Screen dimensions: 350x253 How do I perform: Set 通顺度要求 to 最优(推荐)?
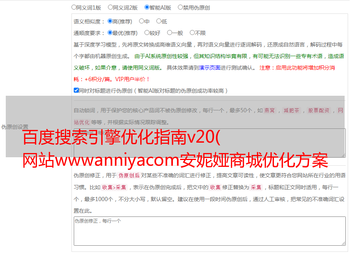click(110, 33)
